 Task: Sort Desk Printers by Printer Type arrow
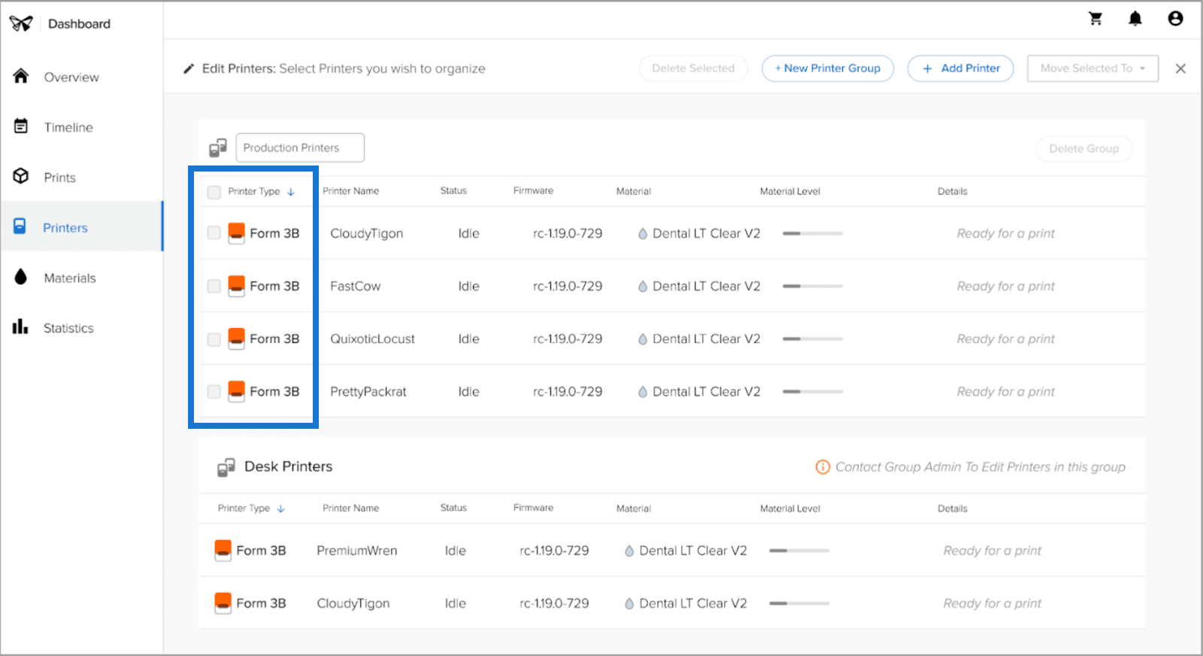280,509
